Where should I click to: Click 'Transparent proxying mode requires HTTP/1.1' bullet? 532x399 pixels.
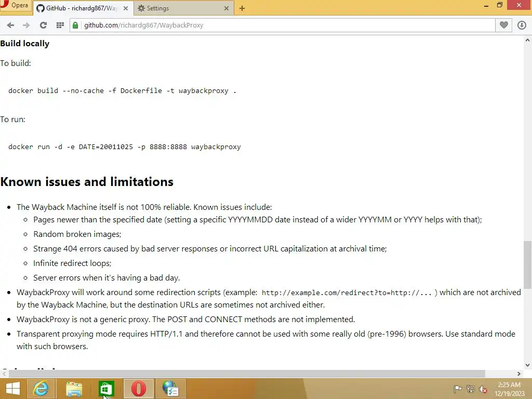click(x=266, y=340)
